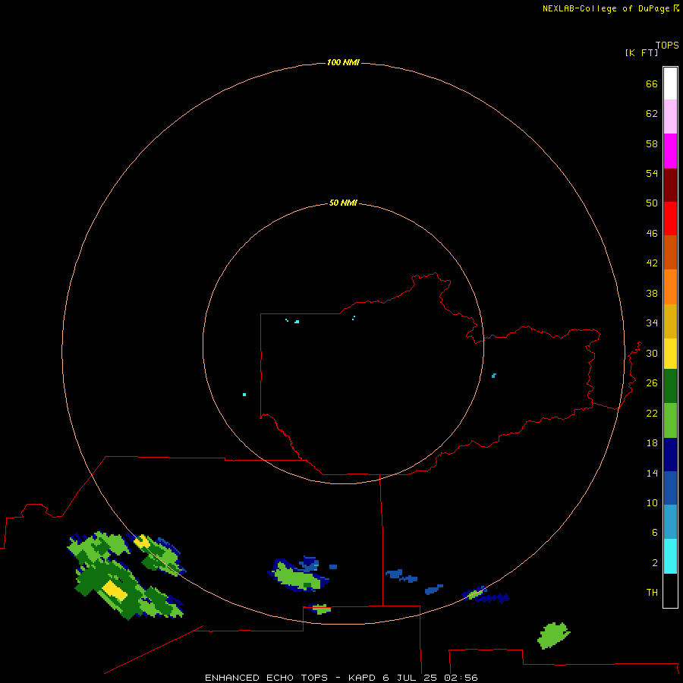Screen dimensions: 683x683
Task: Click the "30" legend value
Action: (x=652, y=353)
